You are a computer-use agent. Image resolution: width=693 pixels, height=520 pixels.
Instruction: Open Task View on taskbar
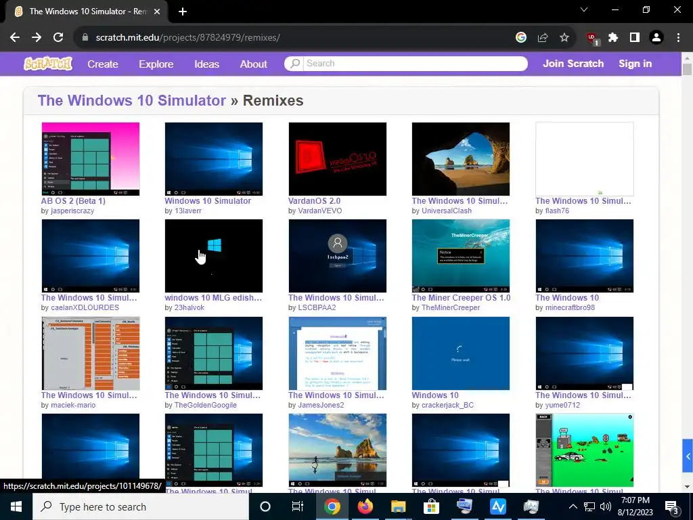[x=298, y=506]
